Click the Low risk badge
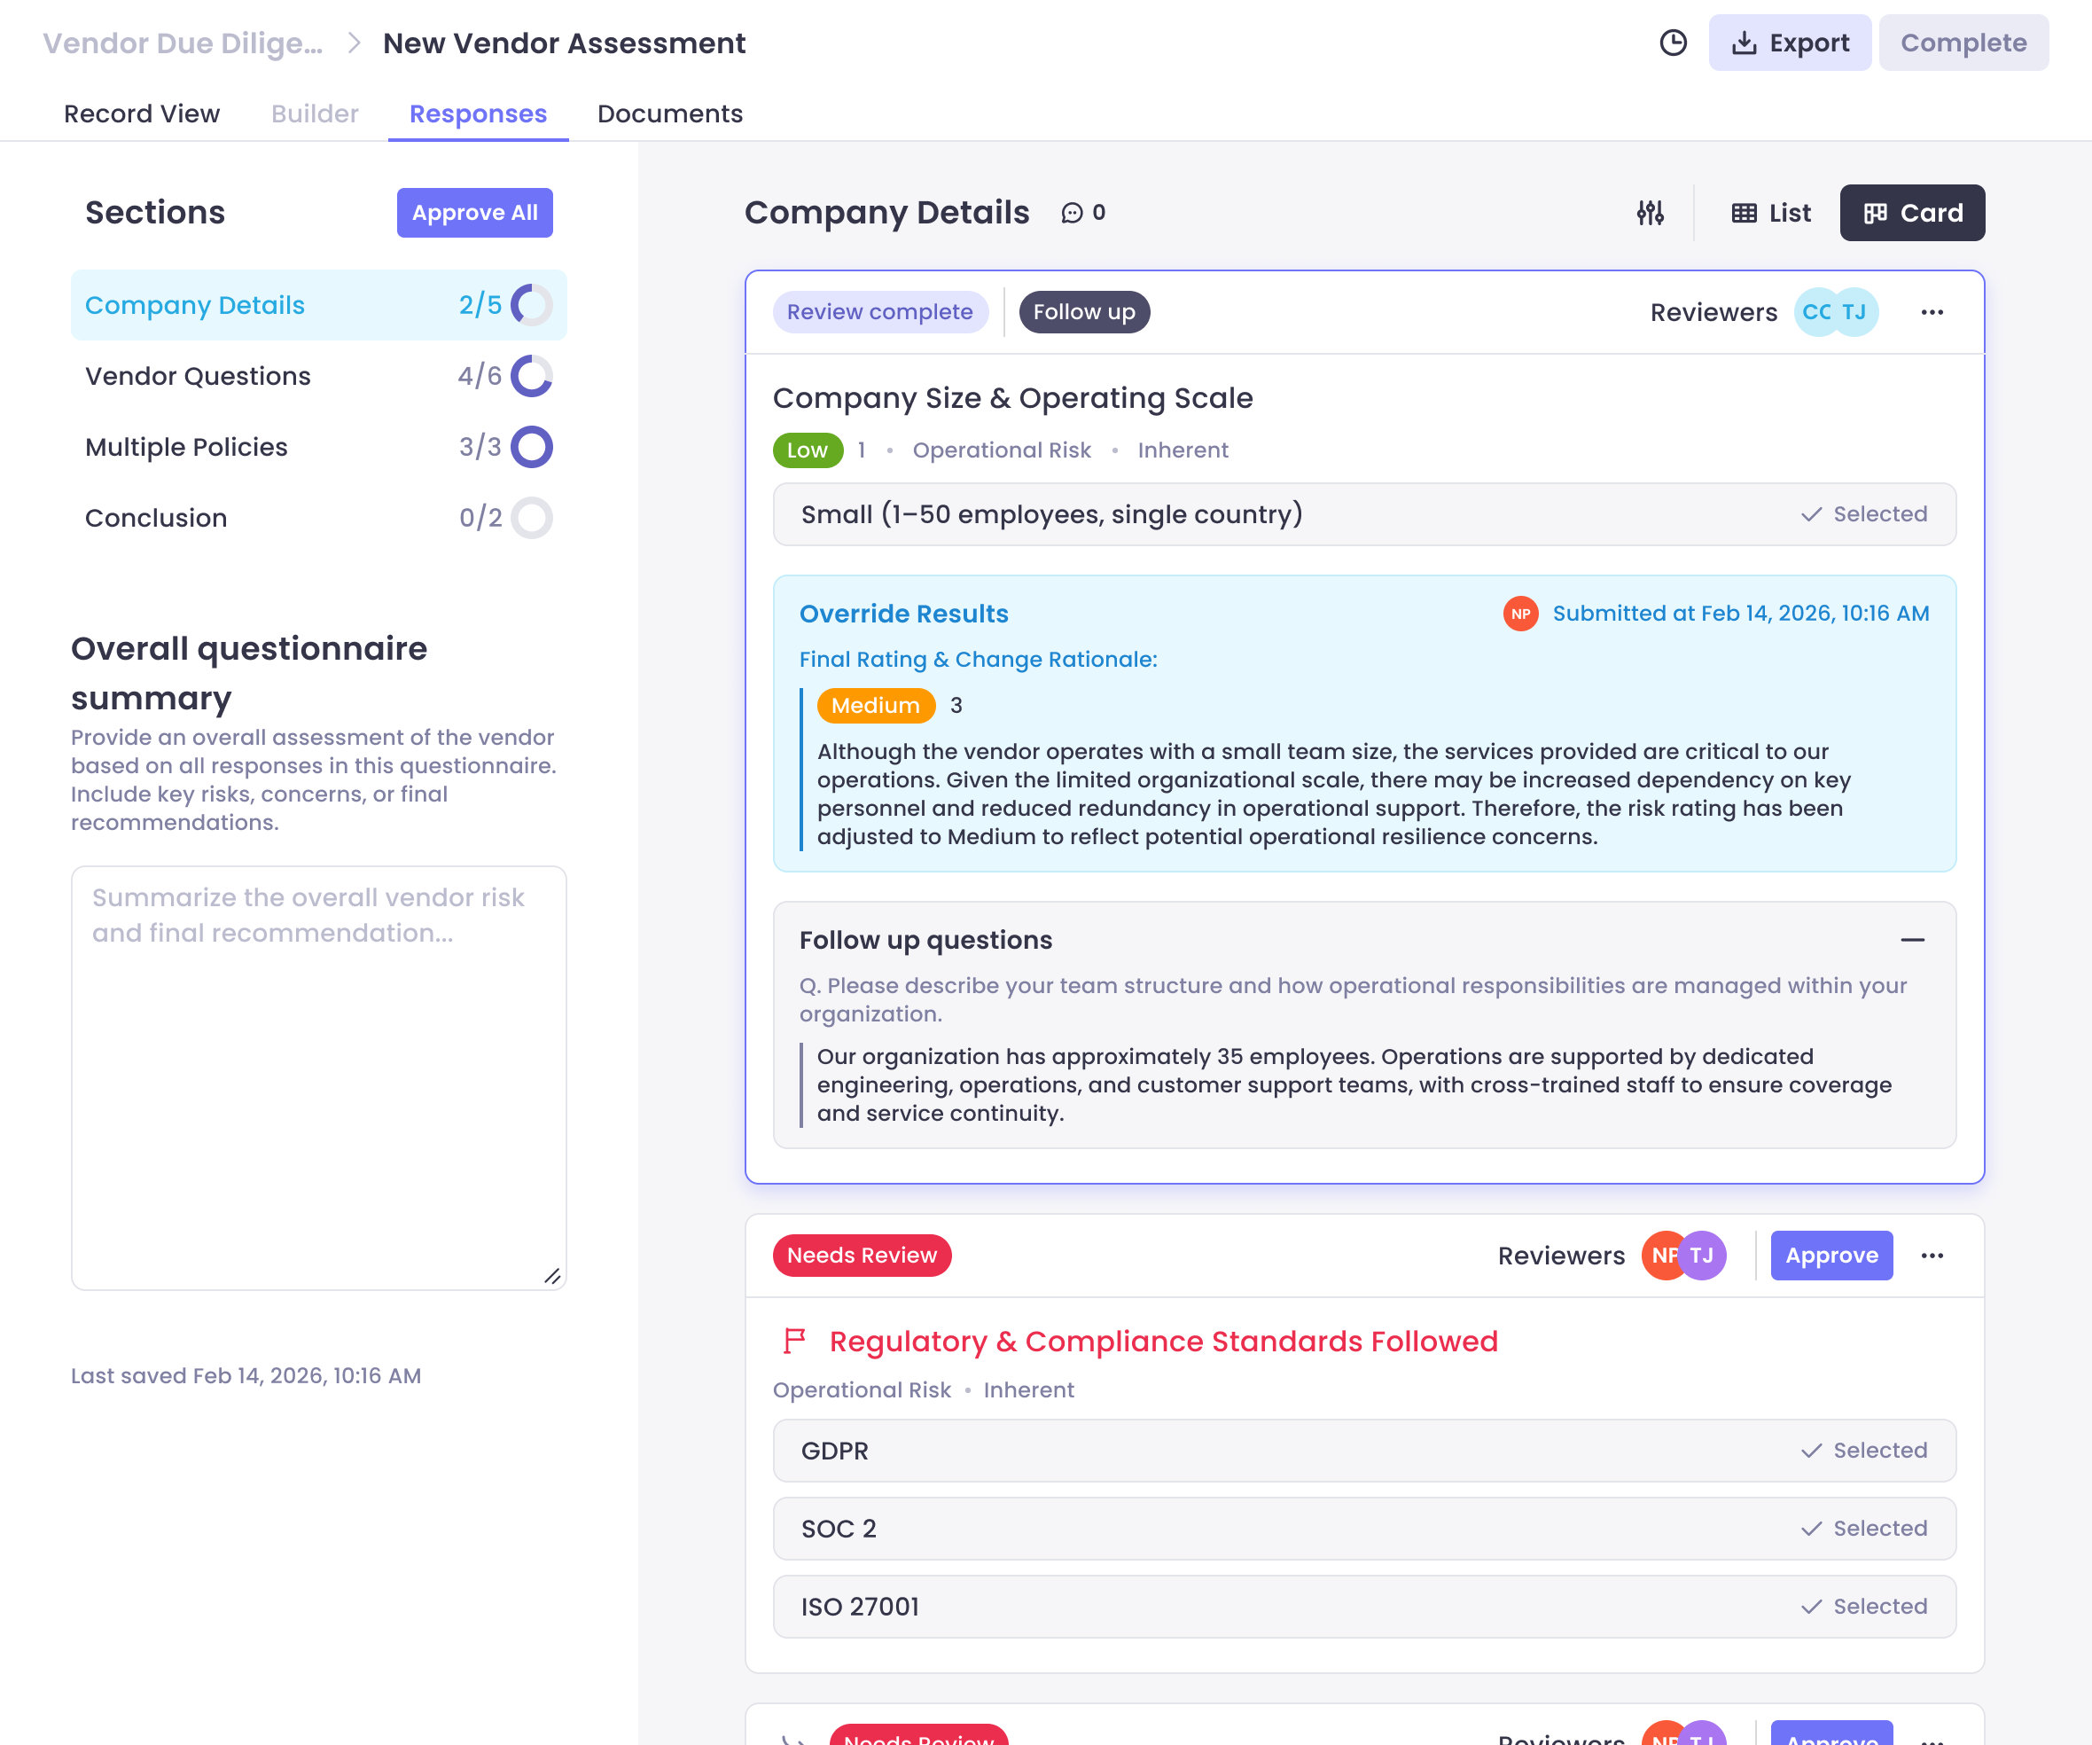This screenshot has height=1745, width=2092. click(808, 450)
